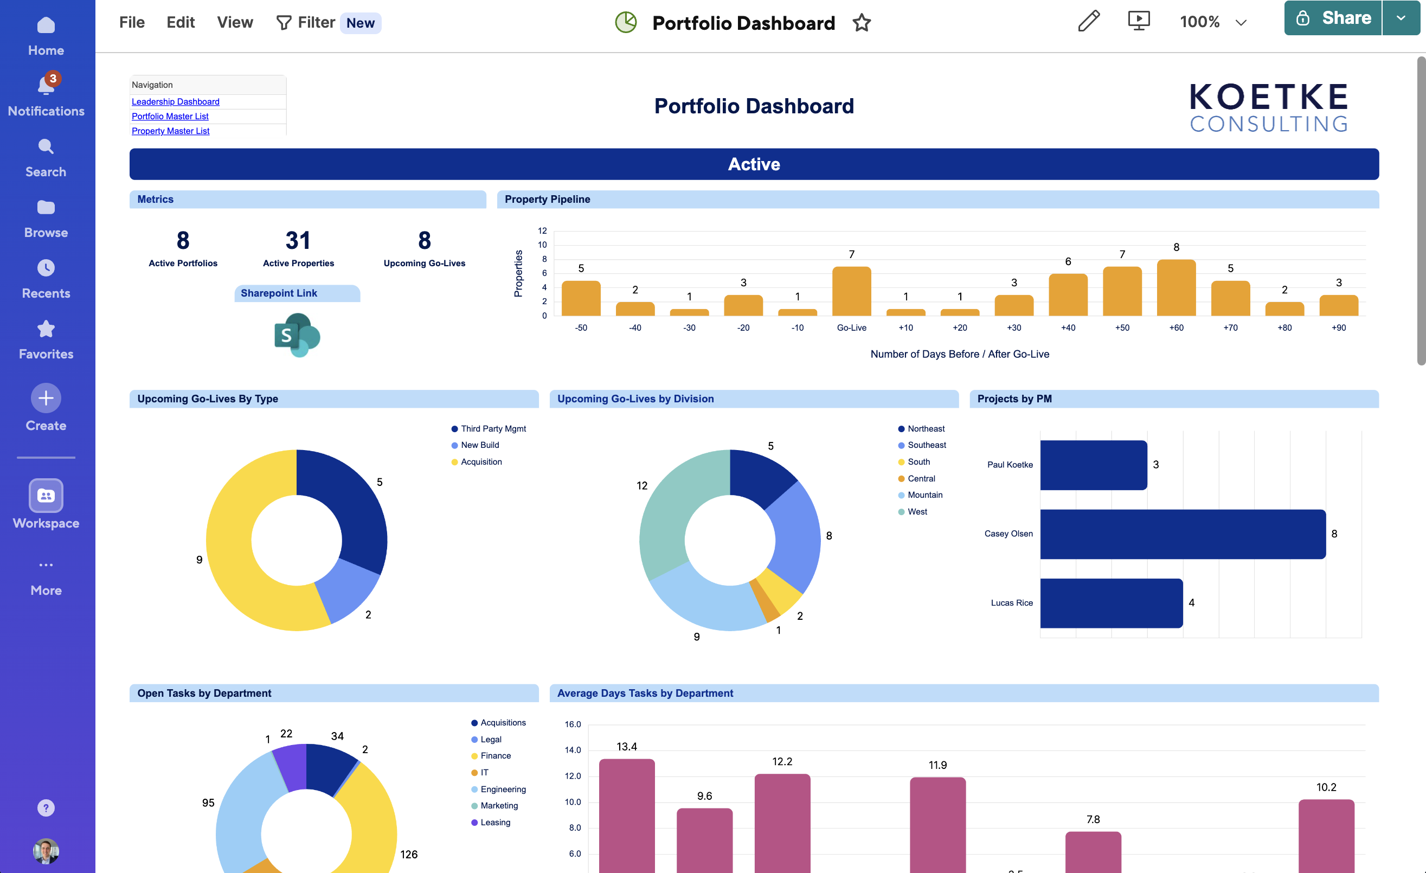The width and height of the screenshot is (1426, 873).
Task: Toggle Third Party Mgmt legend entry
Action: coord(489,429)
